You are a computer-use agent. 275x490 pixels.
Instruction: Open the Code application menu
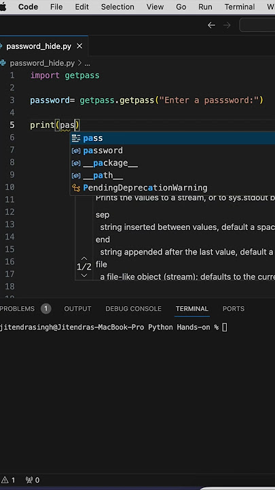click(28, 7)
